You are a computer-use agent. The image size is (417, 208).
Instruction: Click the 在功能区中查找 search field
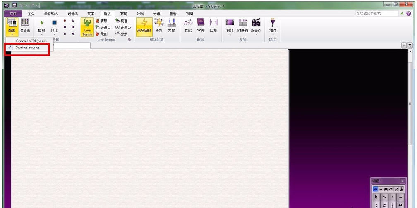click(x=376, y=13)
